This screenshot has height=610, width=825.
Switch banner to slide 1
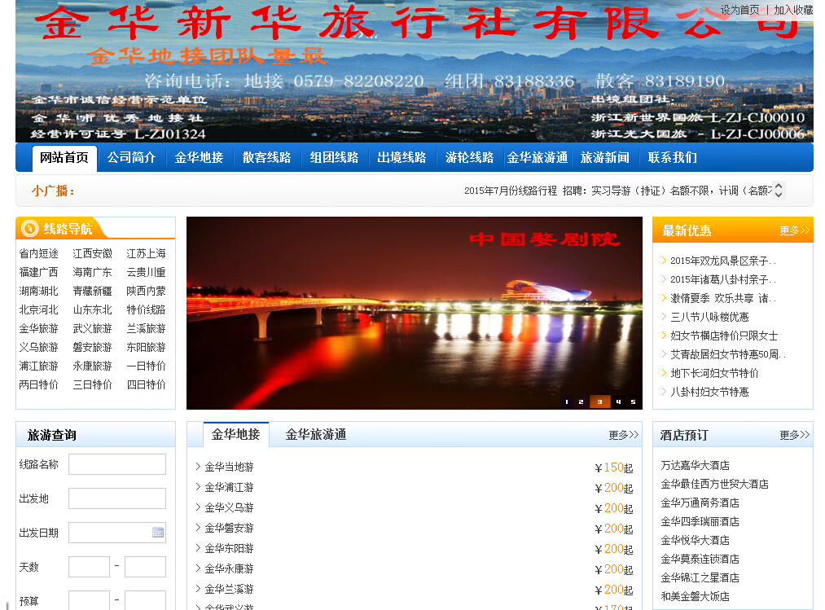[566, 402]
